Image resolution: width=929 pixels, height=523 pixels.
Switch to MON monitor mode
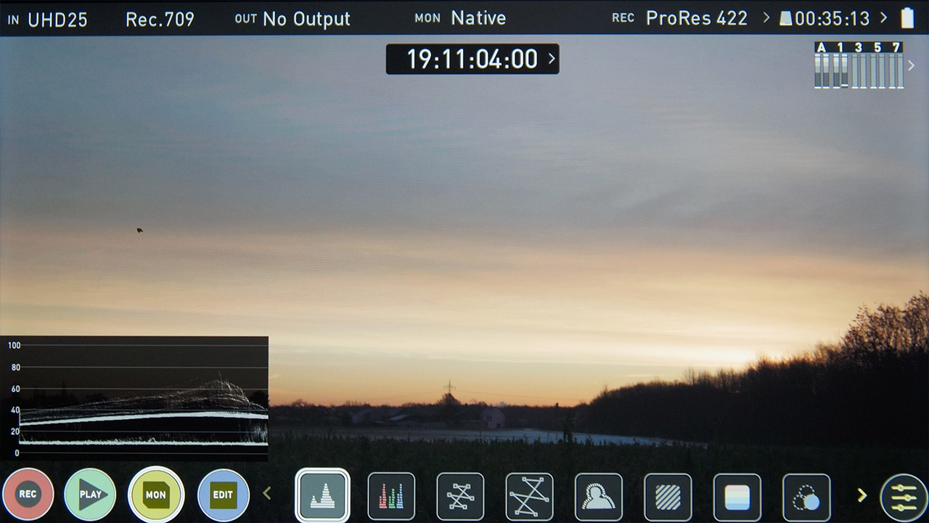156,495
